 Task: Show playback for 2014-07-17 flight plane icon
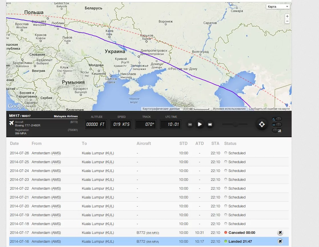point(280,232)
